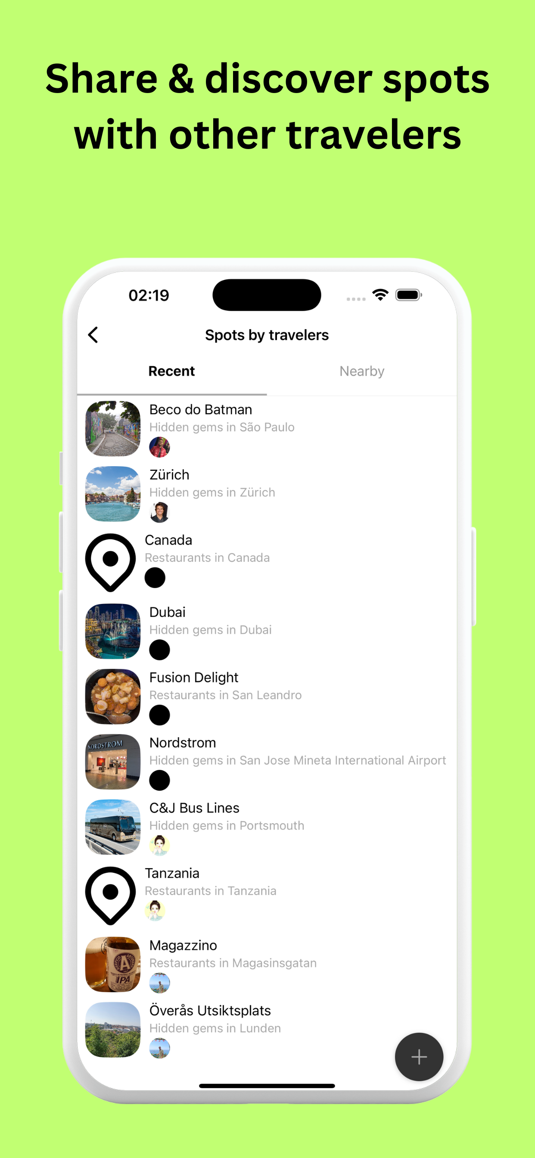Tap the Wi-Fi status icon
The image size is (535, 1158).
pyautogui.click(x=380, y=295)
